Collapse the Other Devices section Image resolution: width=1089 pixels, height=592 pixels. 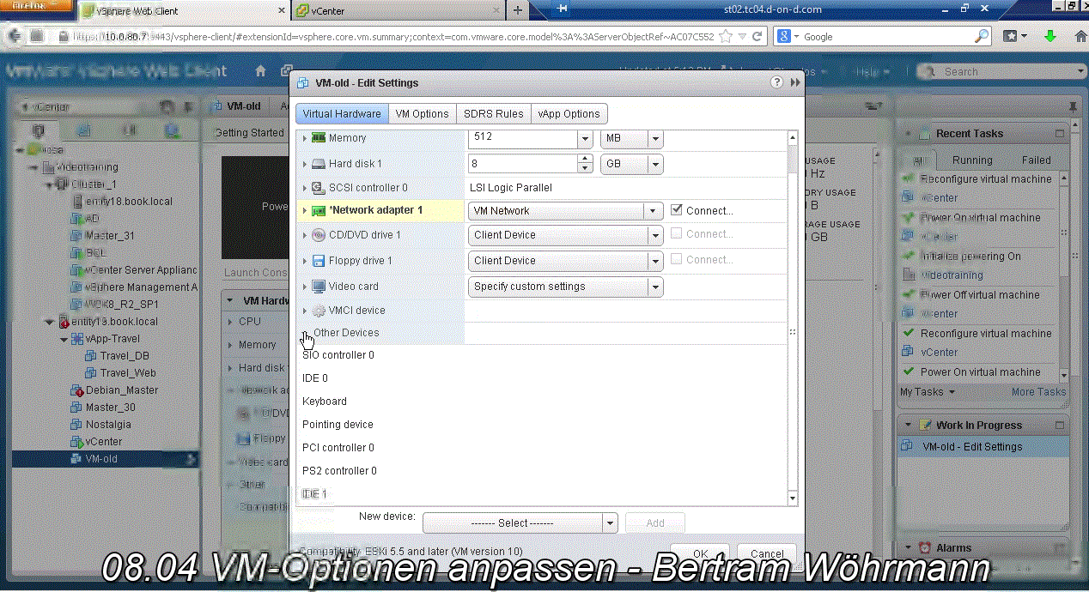[304, 333]
